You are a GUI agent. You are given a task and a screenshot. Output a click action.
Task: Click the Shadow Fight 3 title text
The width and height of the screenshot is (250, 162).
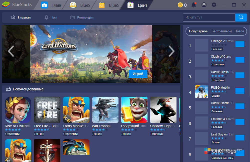coord(162,126)
